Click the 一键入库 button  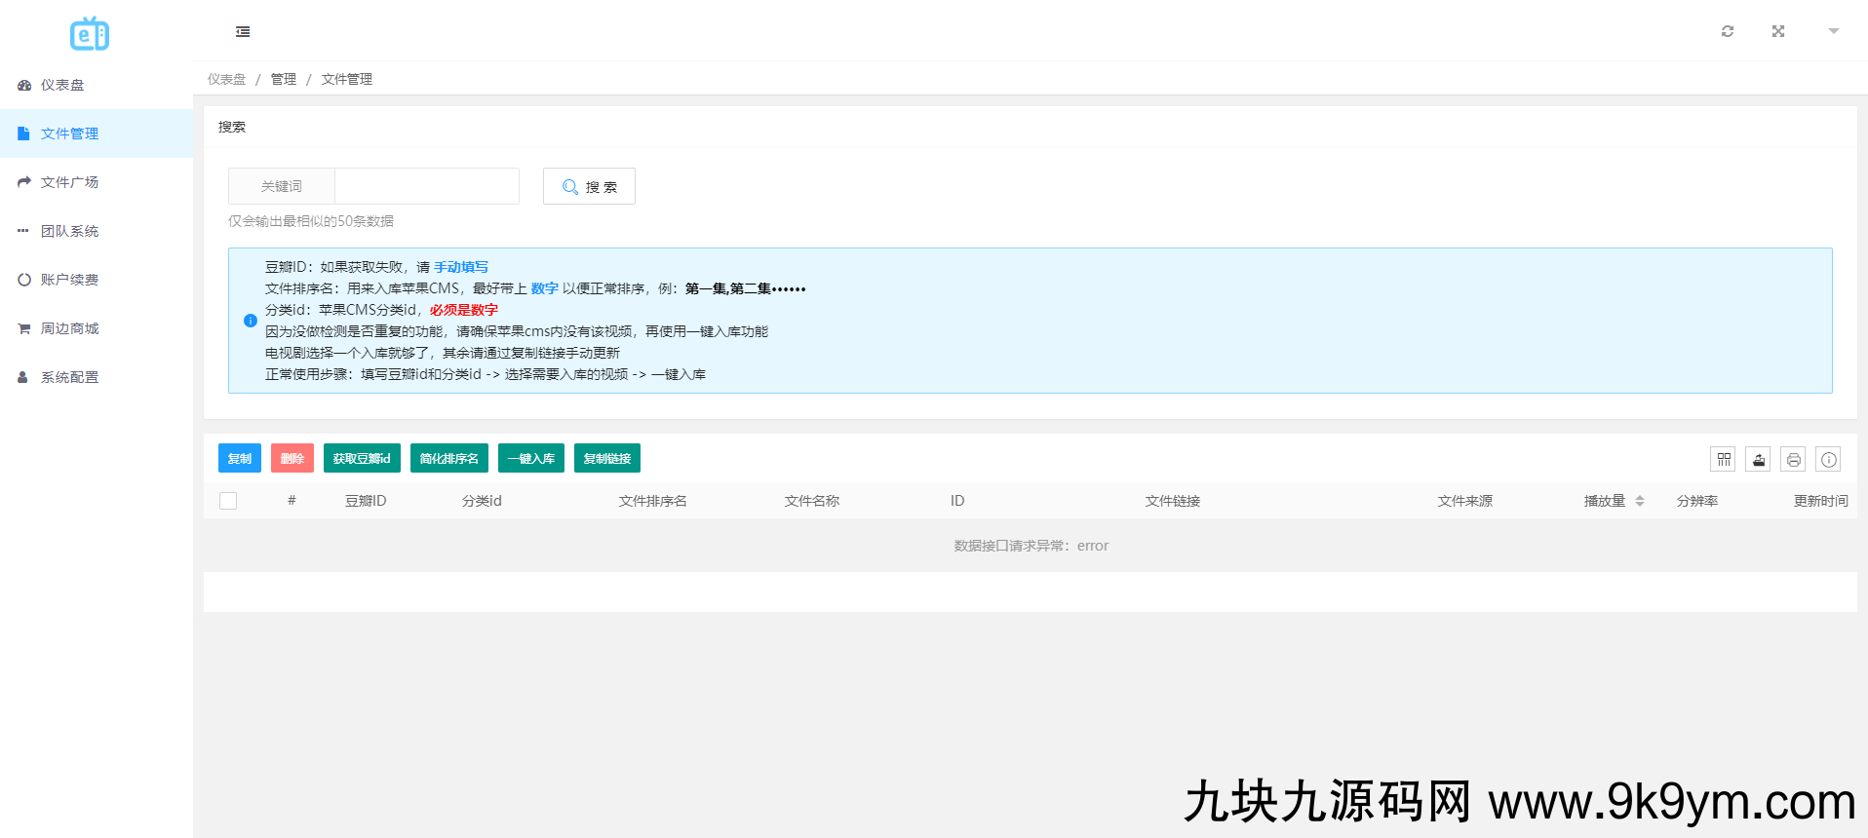click(x=531, y=458)
